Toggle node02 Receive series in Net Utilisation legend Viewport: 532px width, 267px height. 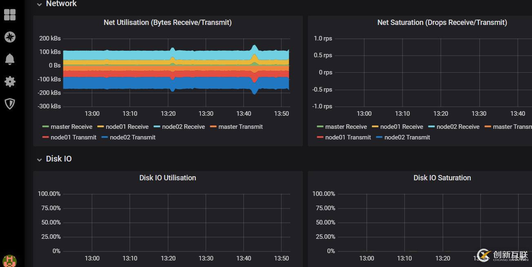coord(183,127)
